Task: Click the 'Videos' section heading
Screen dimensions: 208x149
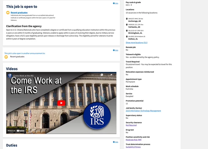Action: (x=12, y=69)
